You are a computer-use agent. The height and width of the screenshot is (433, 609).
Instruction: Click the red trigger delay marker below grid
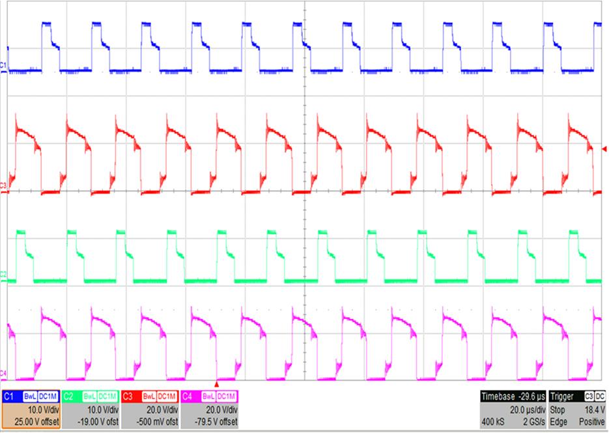tap(216, 385)
